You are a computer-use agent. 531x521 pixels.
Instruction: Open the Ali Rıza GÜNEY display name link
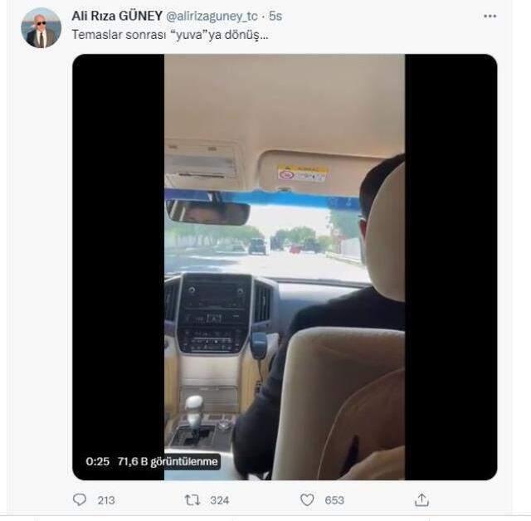pos(117,15)
